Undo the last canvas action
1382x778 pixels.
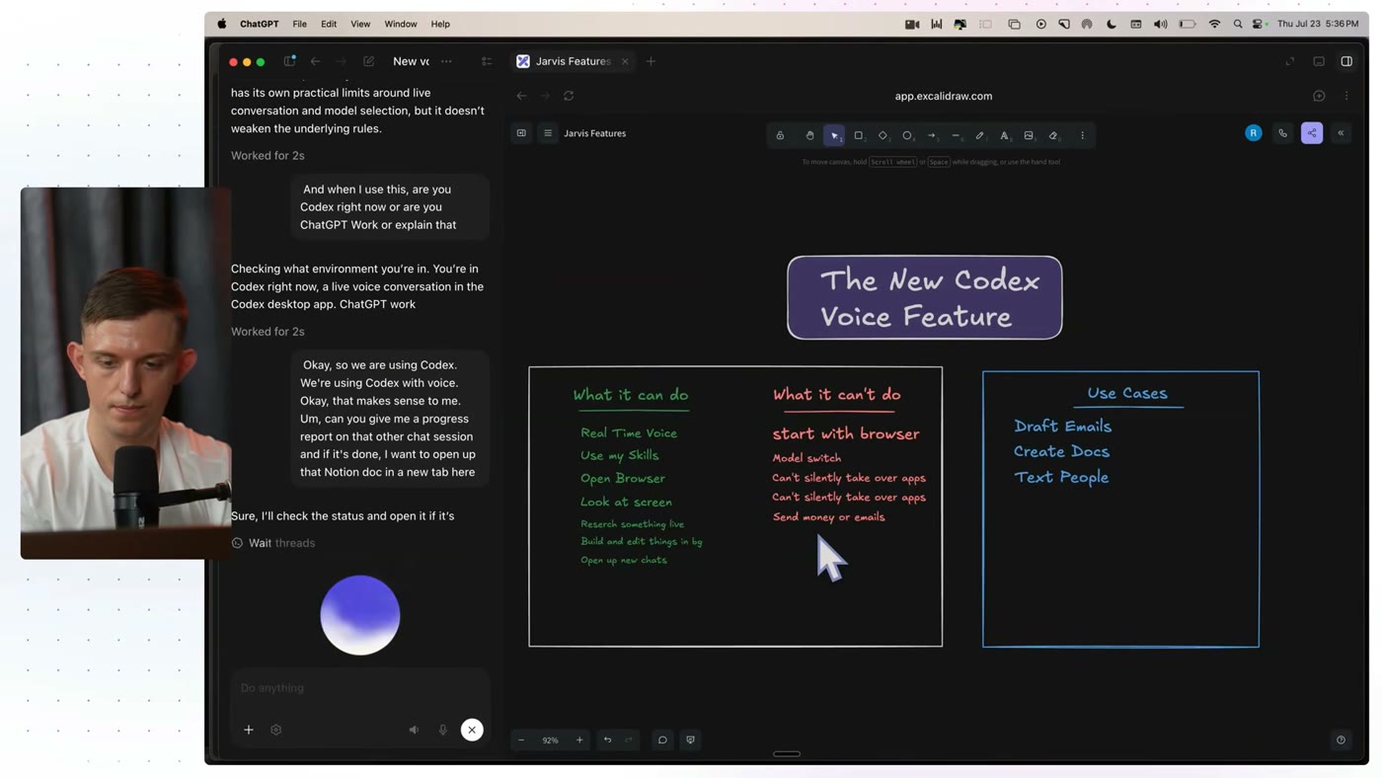point(608,739)
